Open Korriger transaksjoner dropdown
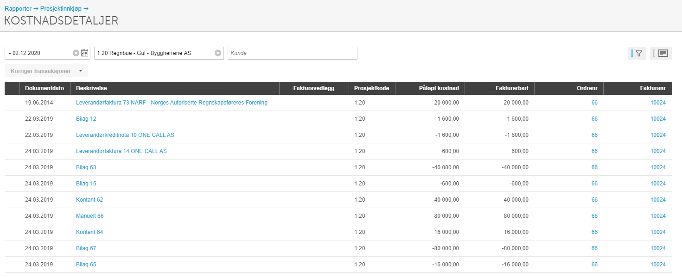The width and height of the screenshot is (682, 277). [x=46, y=71]
